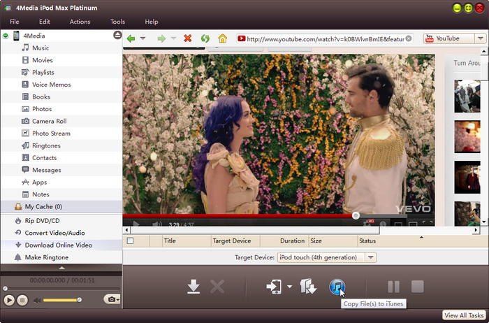
Task: Pause the current tasks
Action: [393, 287]
